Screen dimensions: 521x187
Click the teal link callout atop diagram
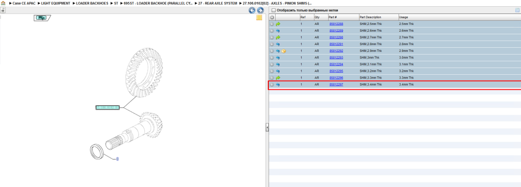click(42, 18)
